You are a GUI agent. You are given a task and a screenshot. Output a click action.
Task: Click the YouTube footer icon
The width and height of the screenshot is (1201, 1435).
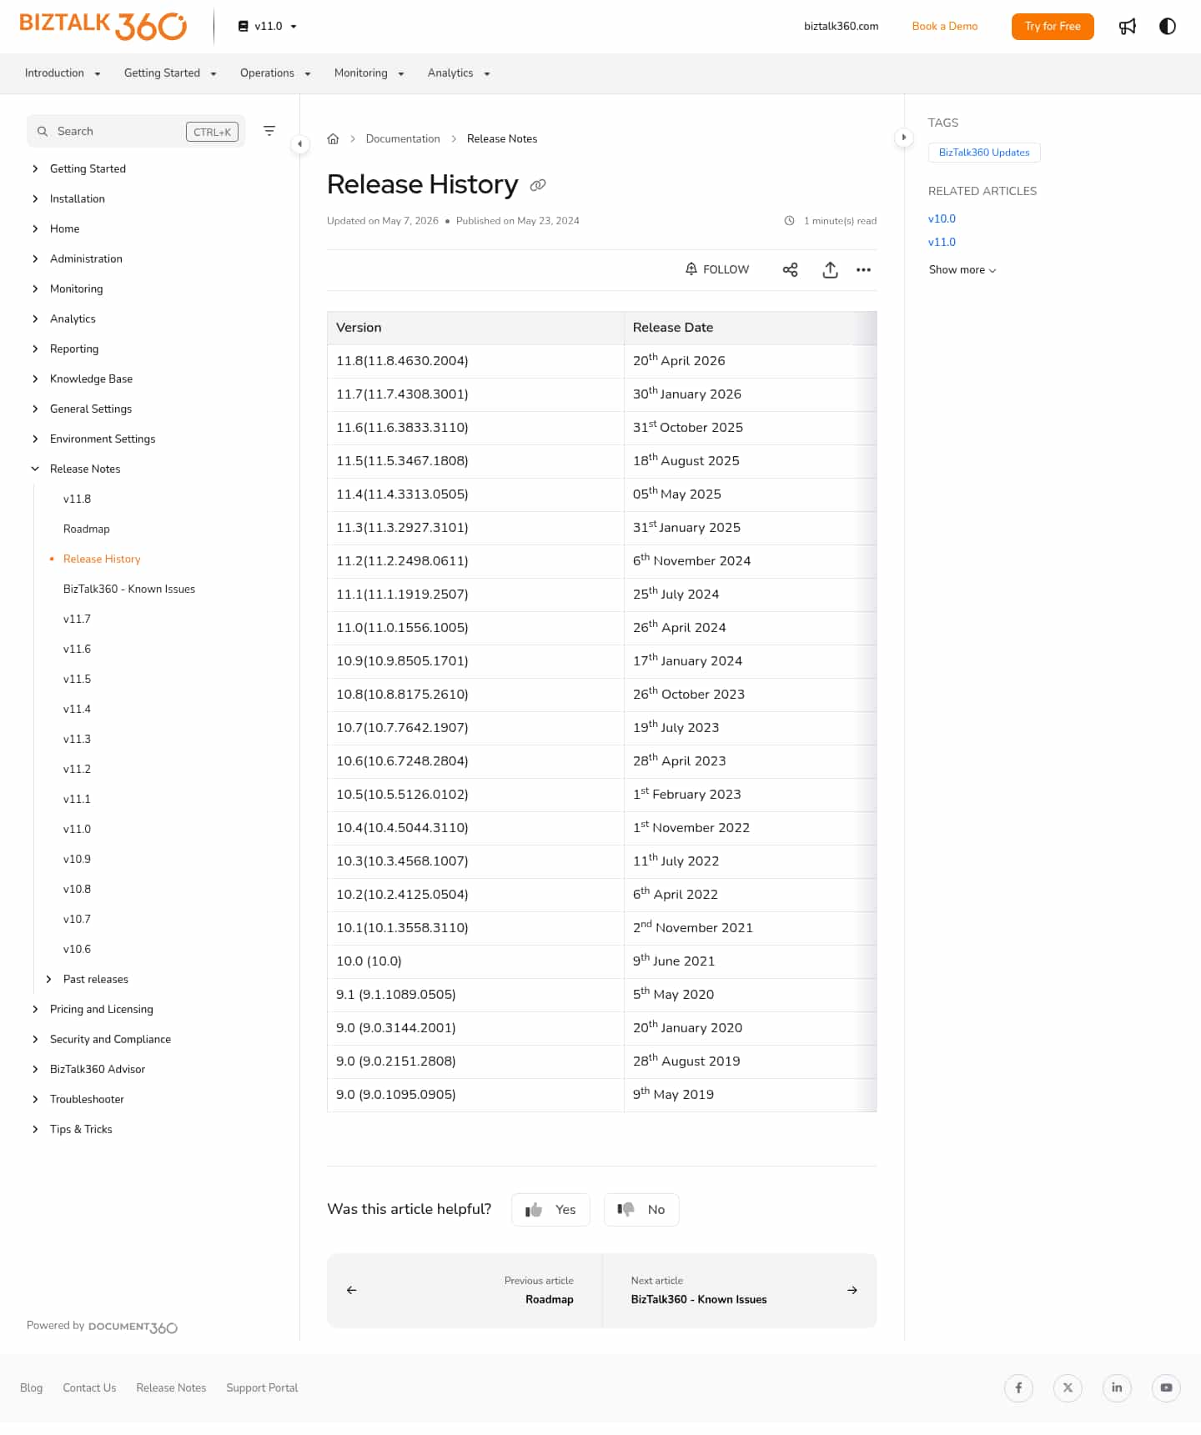1166,1387
